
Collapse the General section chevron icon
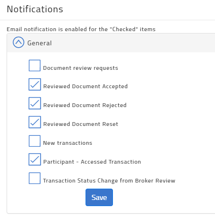[18, 42]
